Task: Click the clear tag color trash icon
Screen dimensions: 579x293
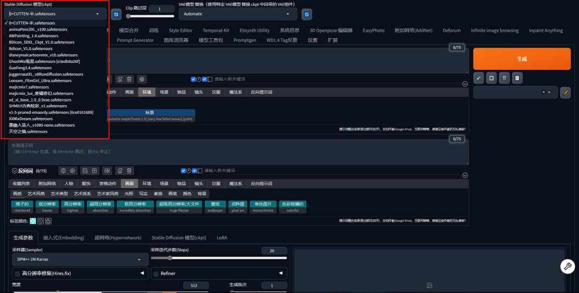Action: (x=48, y=221)
